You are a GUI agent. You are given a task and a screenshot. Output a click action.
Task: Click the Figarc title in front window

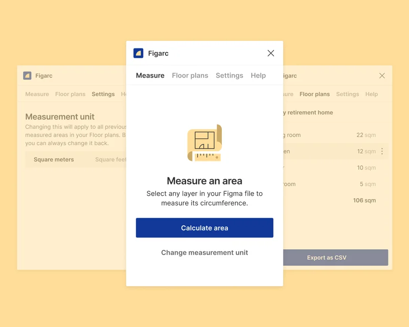[158, 53]
